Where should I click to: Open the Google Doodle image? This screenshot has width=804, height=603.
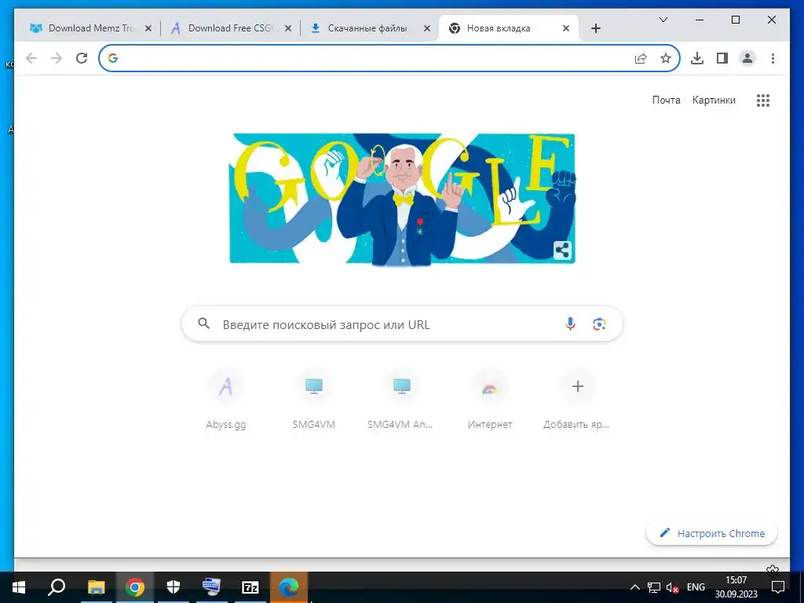[x=403, y=199]
